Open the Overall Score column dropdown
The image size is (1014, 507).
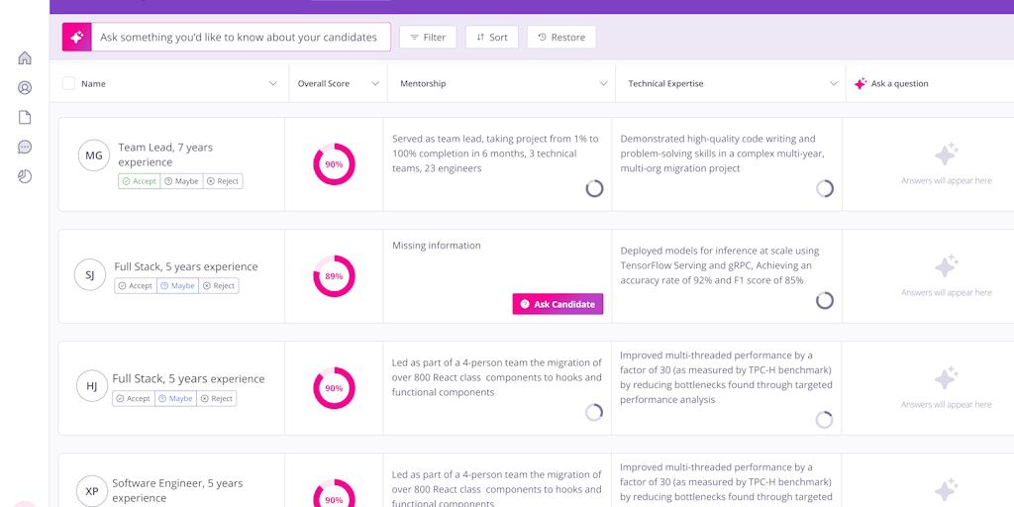[x=375, y=84]
